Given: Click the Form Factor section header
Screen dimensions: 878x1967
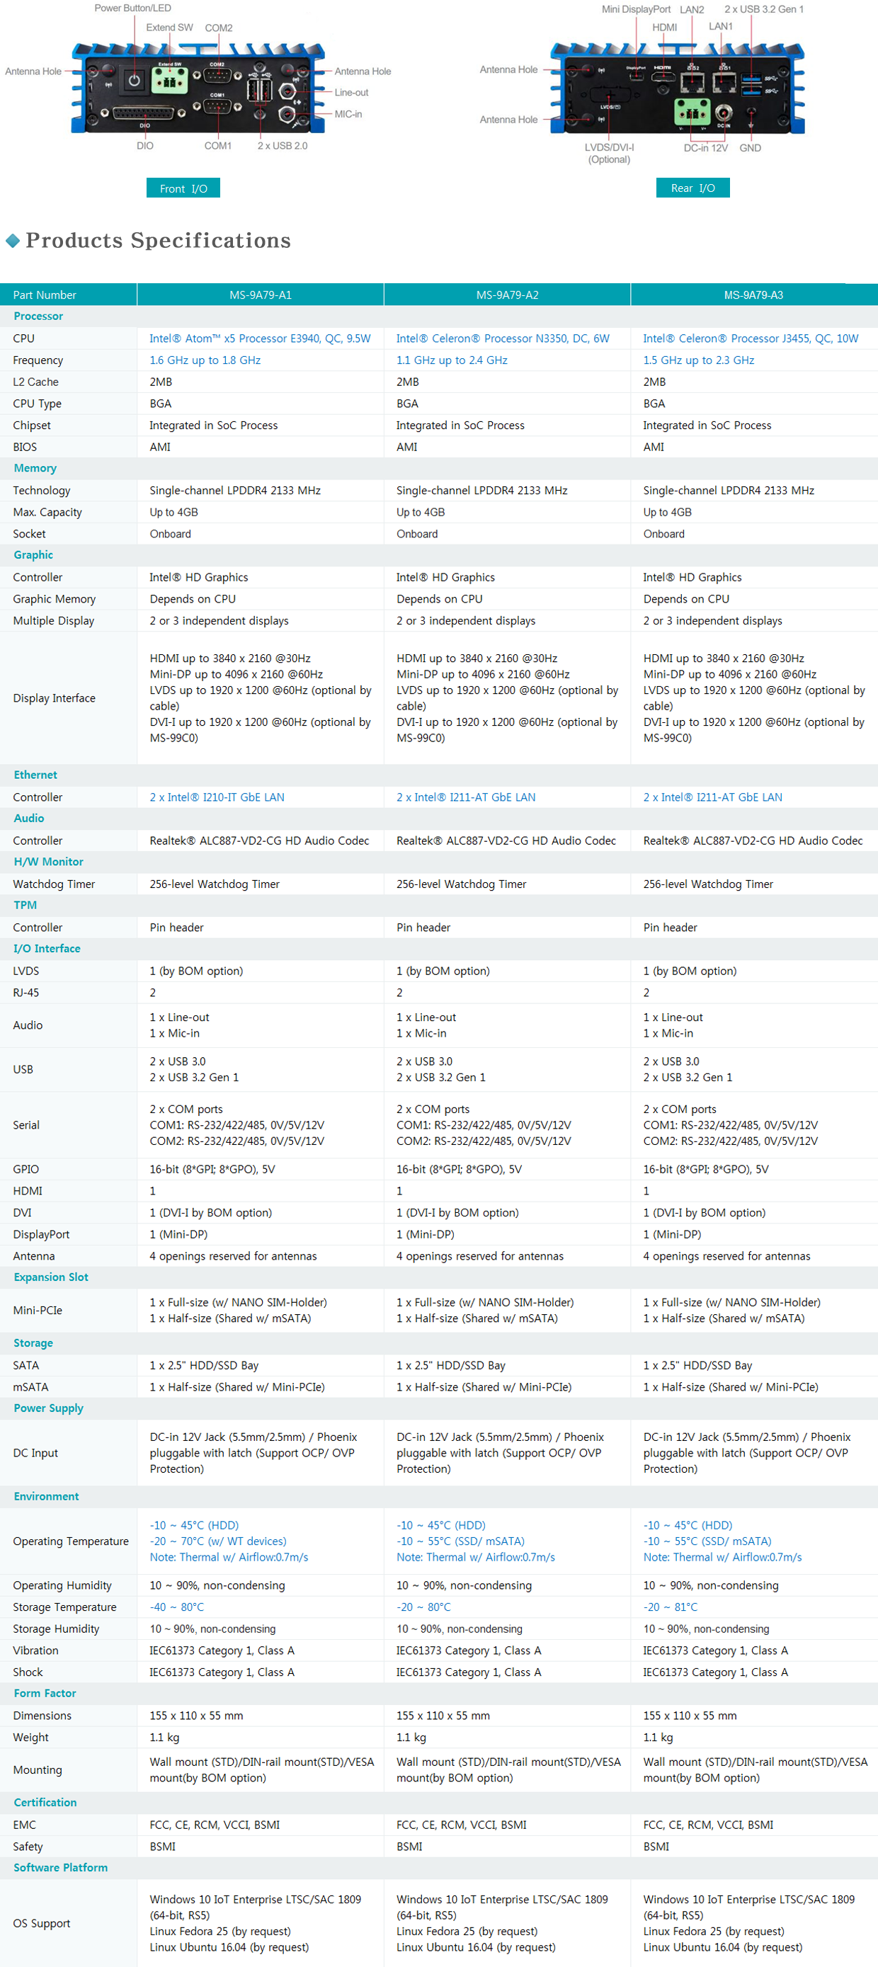Looking at the screenshot, I should coord(45,1694).
